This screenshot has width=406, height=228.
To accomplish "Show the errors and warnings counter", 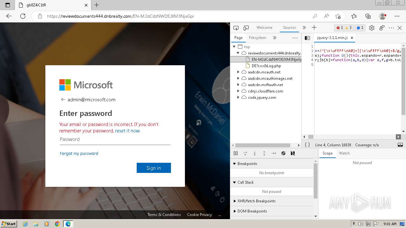I will tap(344, 28).
